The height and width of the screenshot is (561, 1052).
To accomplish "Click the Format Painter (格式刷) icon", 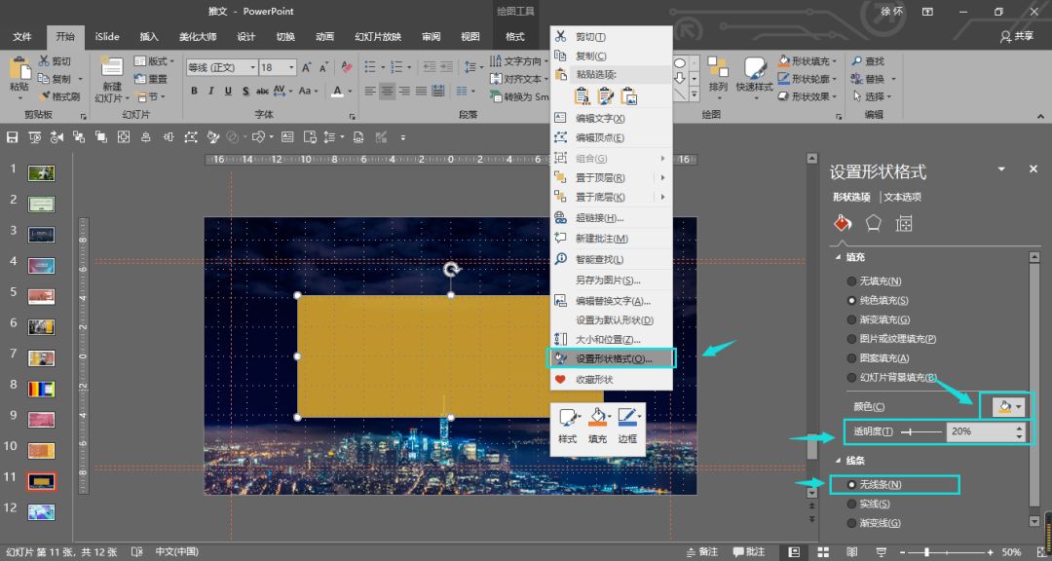I will point(46,96).
